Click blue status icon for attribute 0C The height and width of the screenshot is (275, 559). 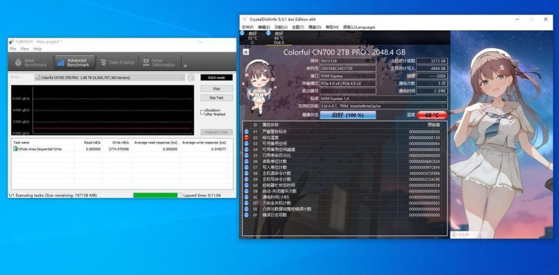point(246,197)
